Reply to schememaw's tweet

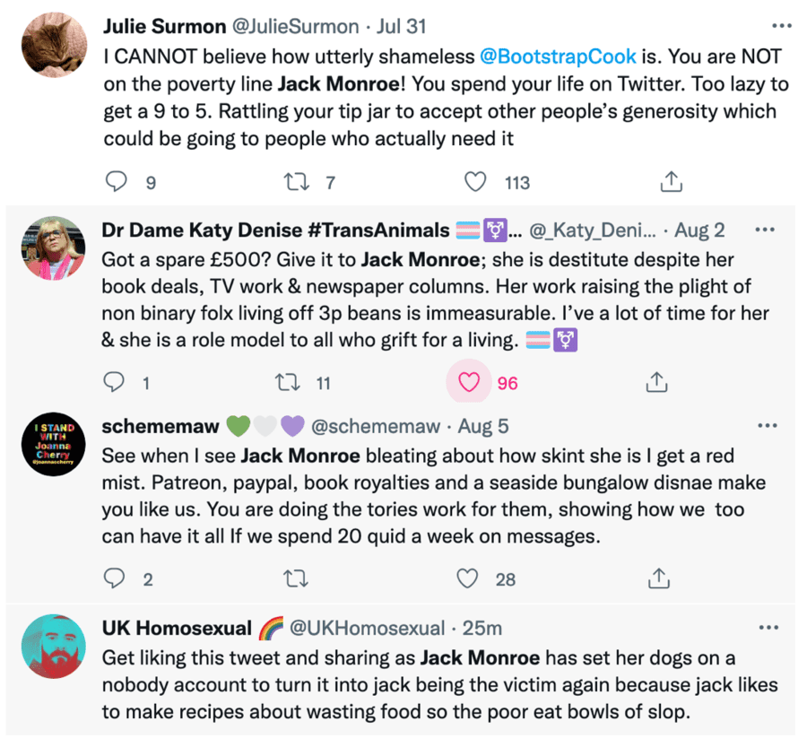tap(115, 578)
